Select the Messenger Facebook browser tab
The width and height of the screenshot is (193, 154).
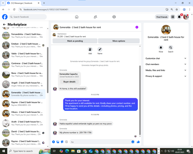click(x=23, y=3)
